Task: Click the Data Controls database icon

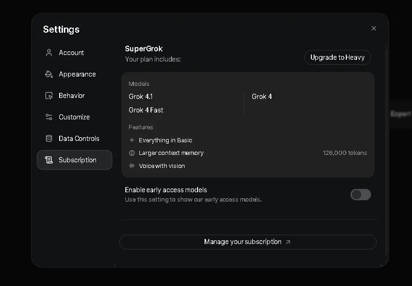Action: [49, 139]
